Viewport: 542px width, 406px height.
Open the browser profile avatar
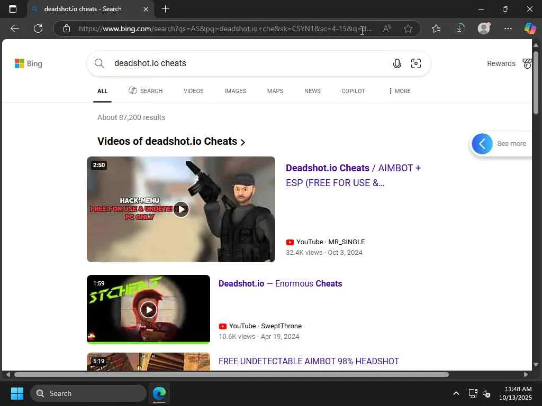point(484,29)
